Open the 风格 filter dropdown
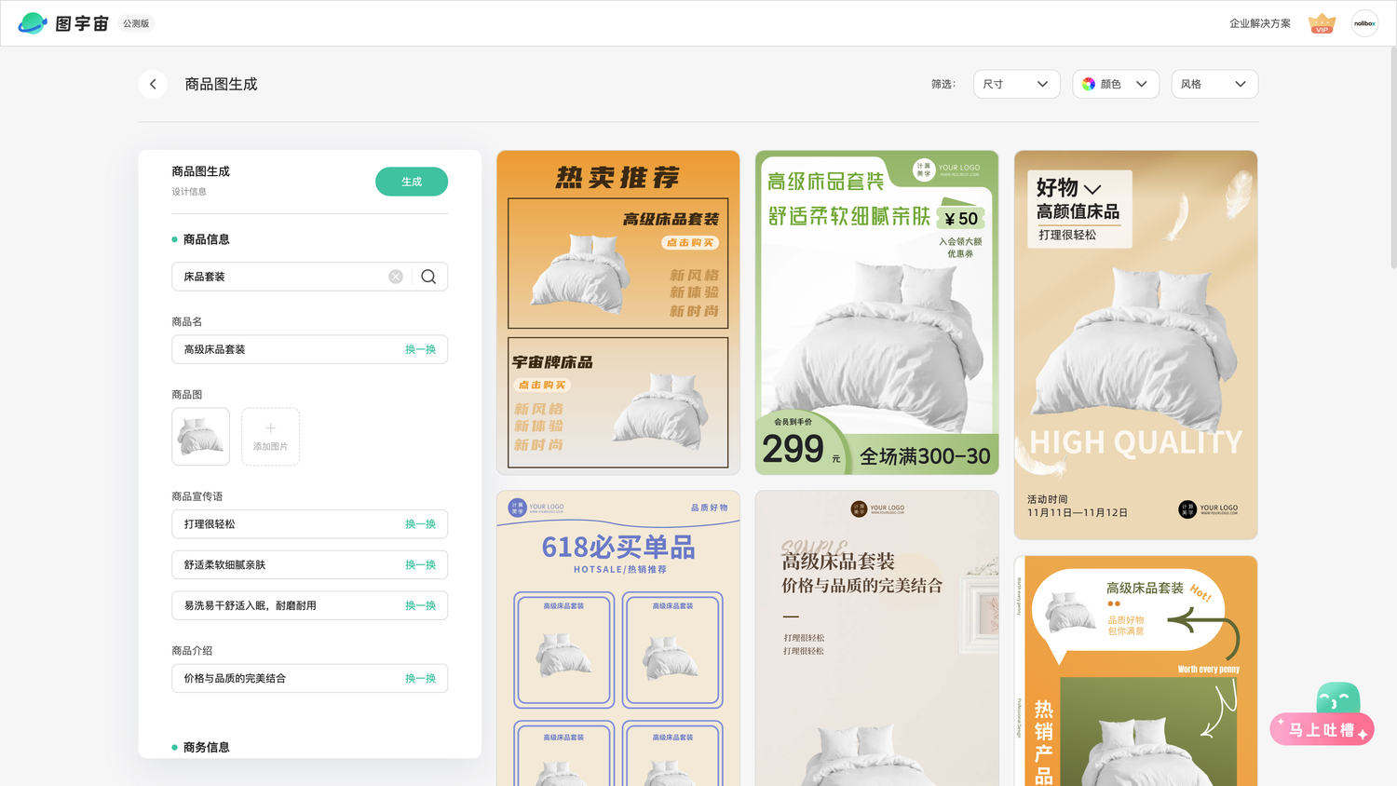This screenshot has width=1397, height=786. [1214, 84]
